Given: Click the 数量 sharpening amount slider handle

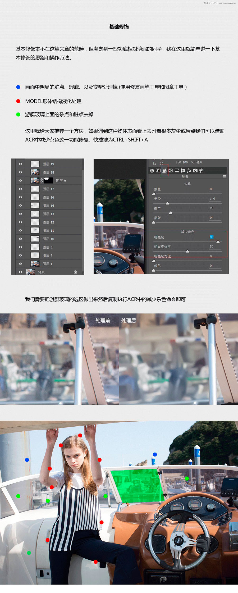Looking at the screenshot, I should [x=154, y=194].
